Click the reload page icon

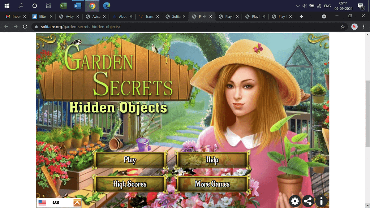click(25, 26)
